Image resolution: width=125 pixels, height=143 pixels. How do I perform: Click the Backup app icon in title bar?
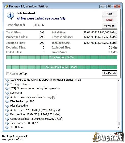click(x=6, y=6)
